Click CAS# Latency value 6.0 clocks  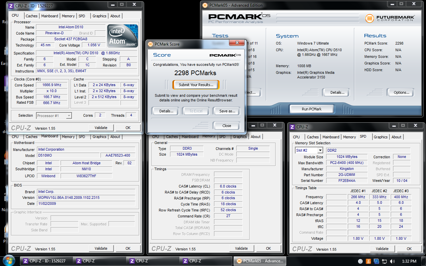tap(228, 187)
